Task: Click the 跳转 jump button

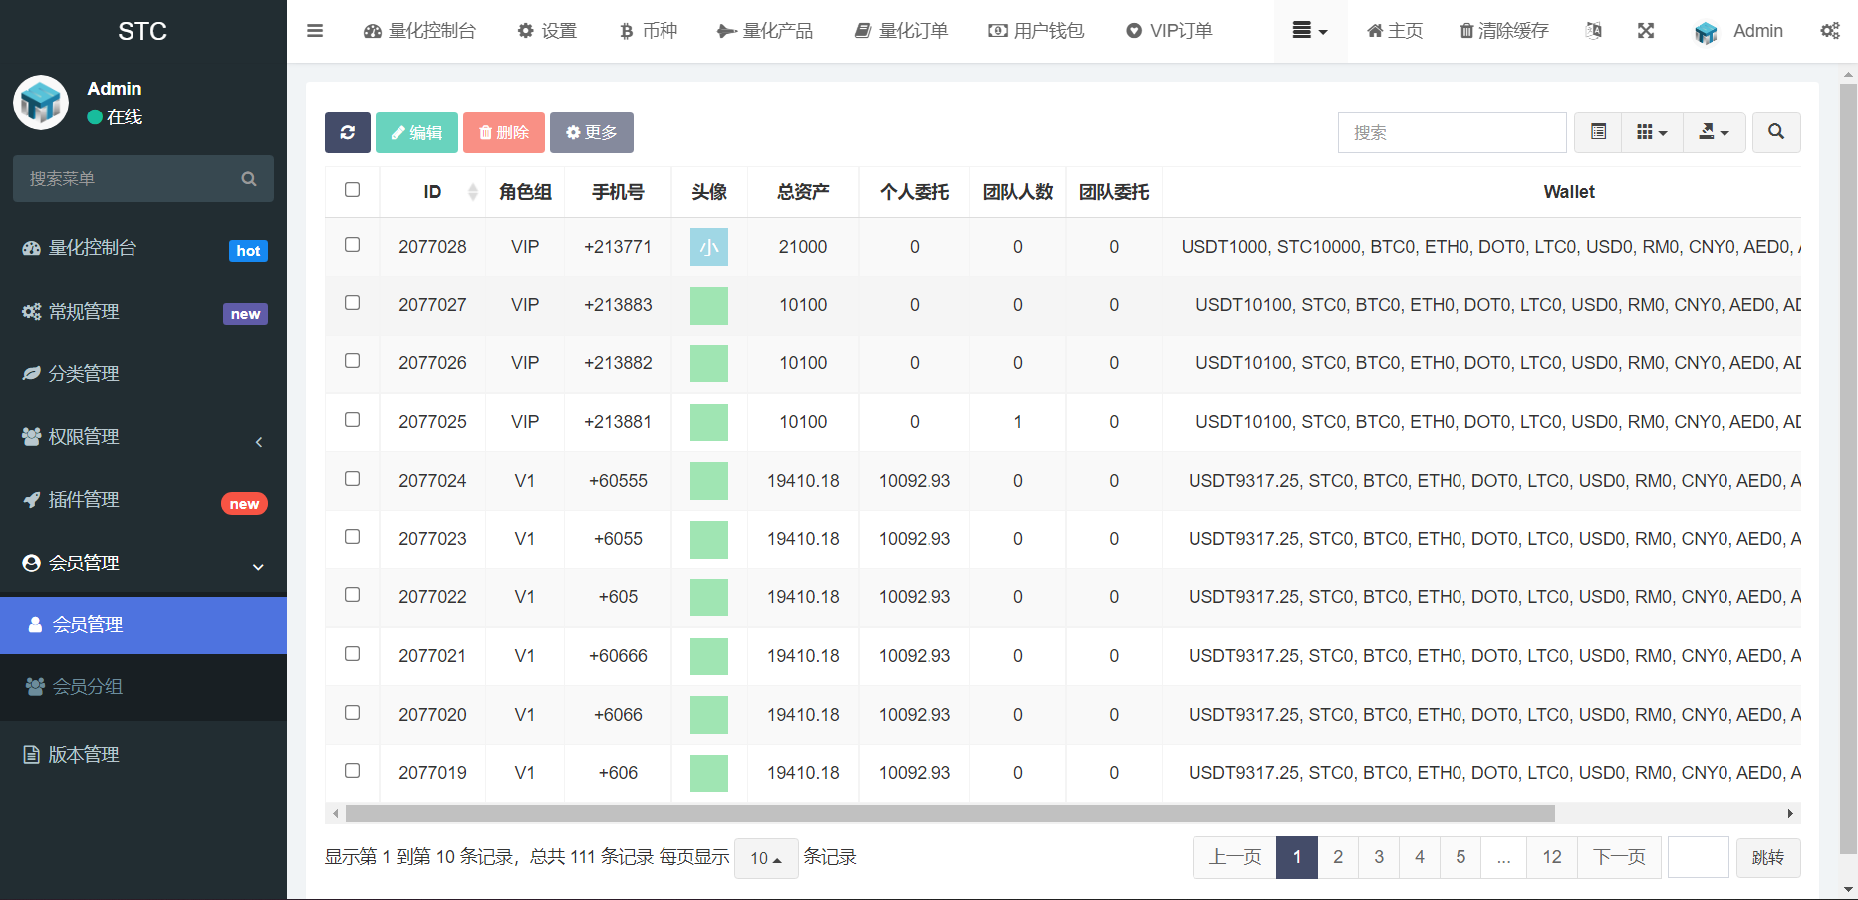Action: pyautogui.click(x=1768, y=858)
